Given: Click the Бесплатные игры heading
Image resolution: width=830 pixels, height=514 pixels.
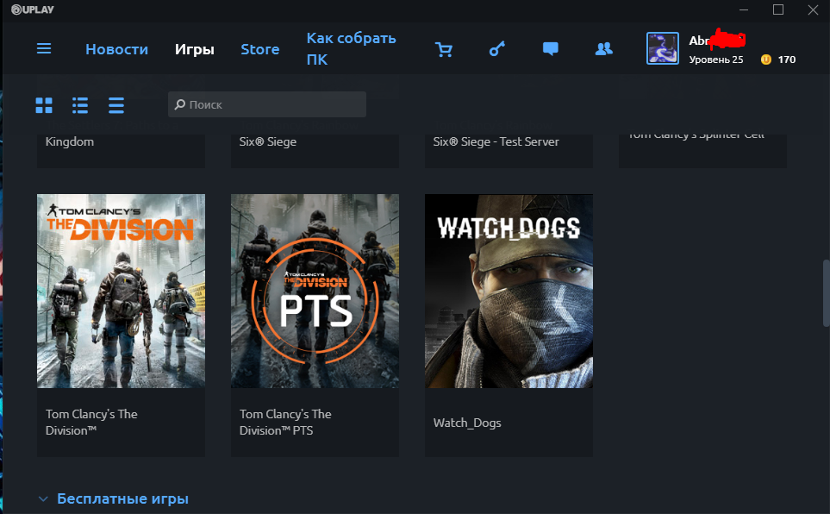Looking at the screenshot, I should click(x=122, y=498).
